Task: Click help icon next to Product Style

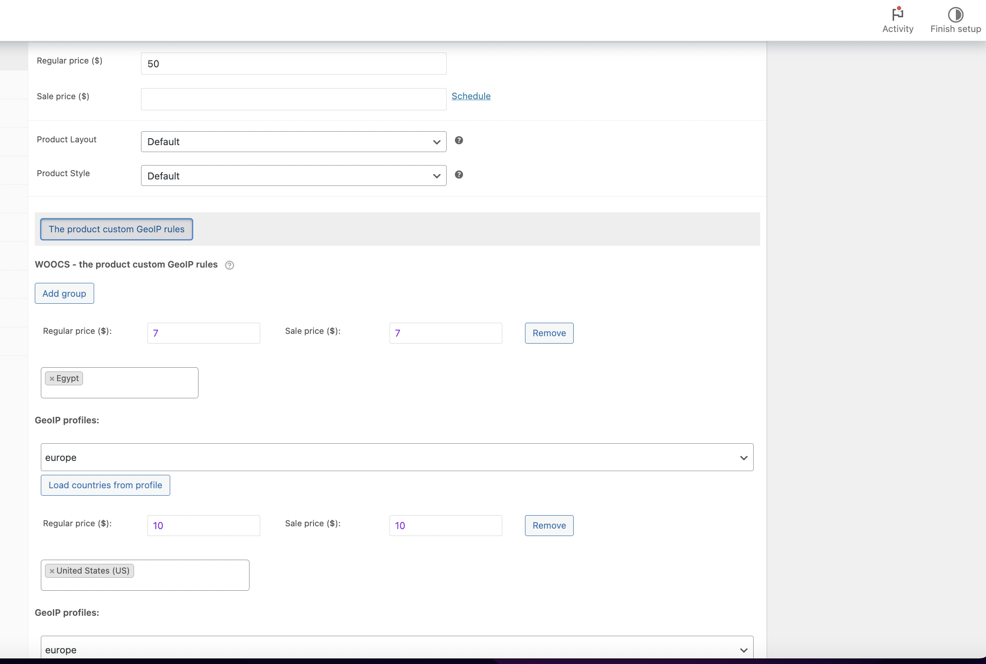Action: (x=459, y=175)
